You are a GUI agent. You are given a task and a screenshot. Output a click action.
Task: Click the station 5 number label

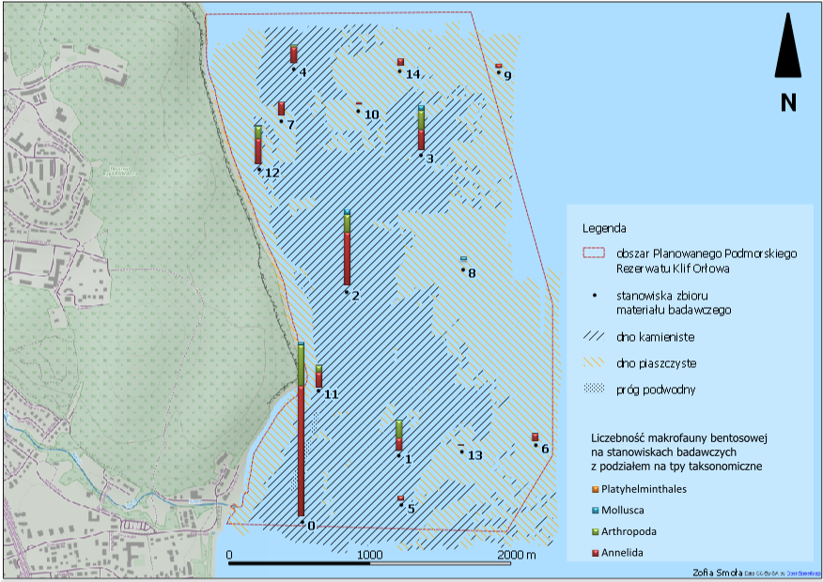coord(411,509)
